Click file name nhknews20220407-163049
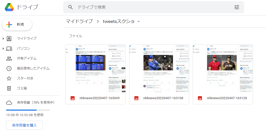Image resolution: width=266 pixels, height=136 pixels. [100, 98]
